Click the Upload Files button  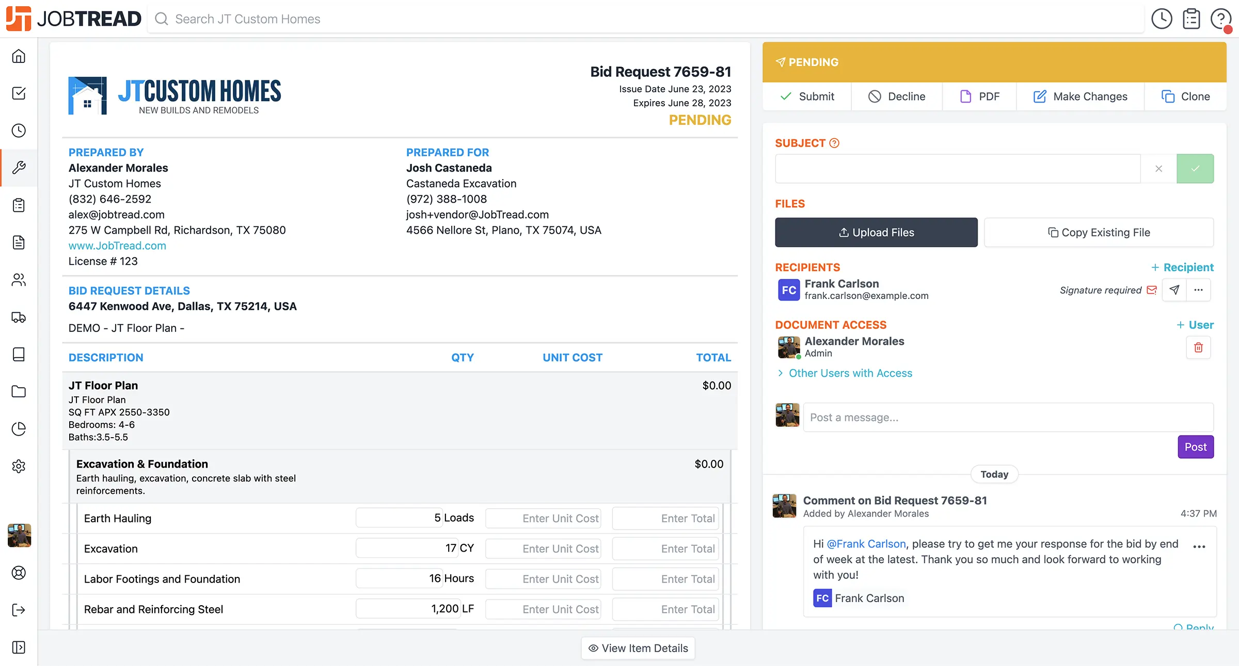(x=876, y=232)
